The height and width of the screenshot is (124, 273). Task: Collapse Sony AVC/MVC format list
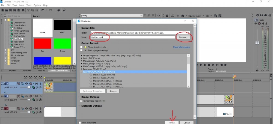tap(81, 72)
